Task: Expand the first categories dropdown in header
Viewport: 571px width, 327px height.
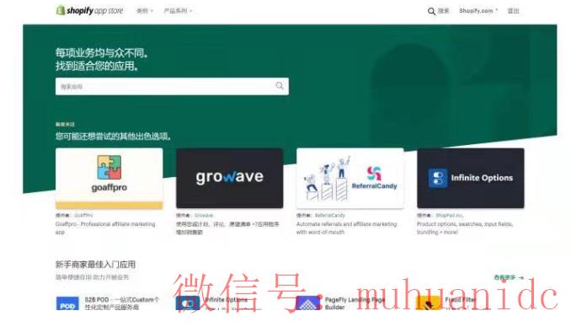Action: click(145, 11)
